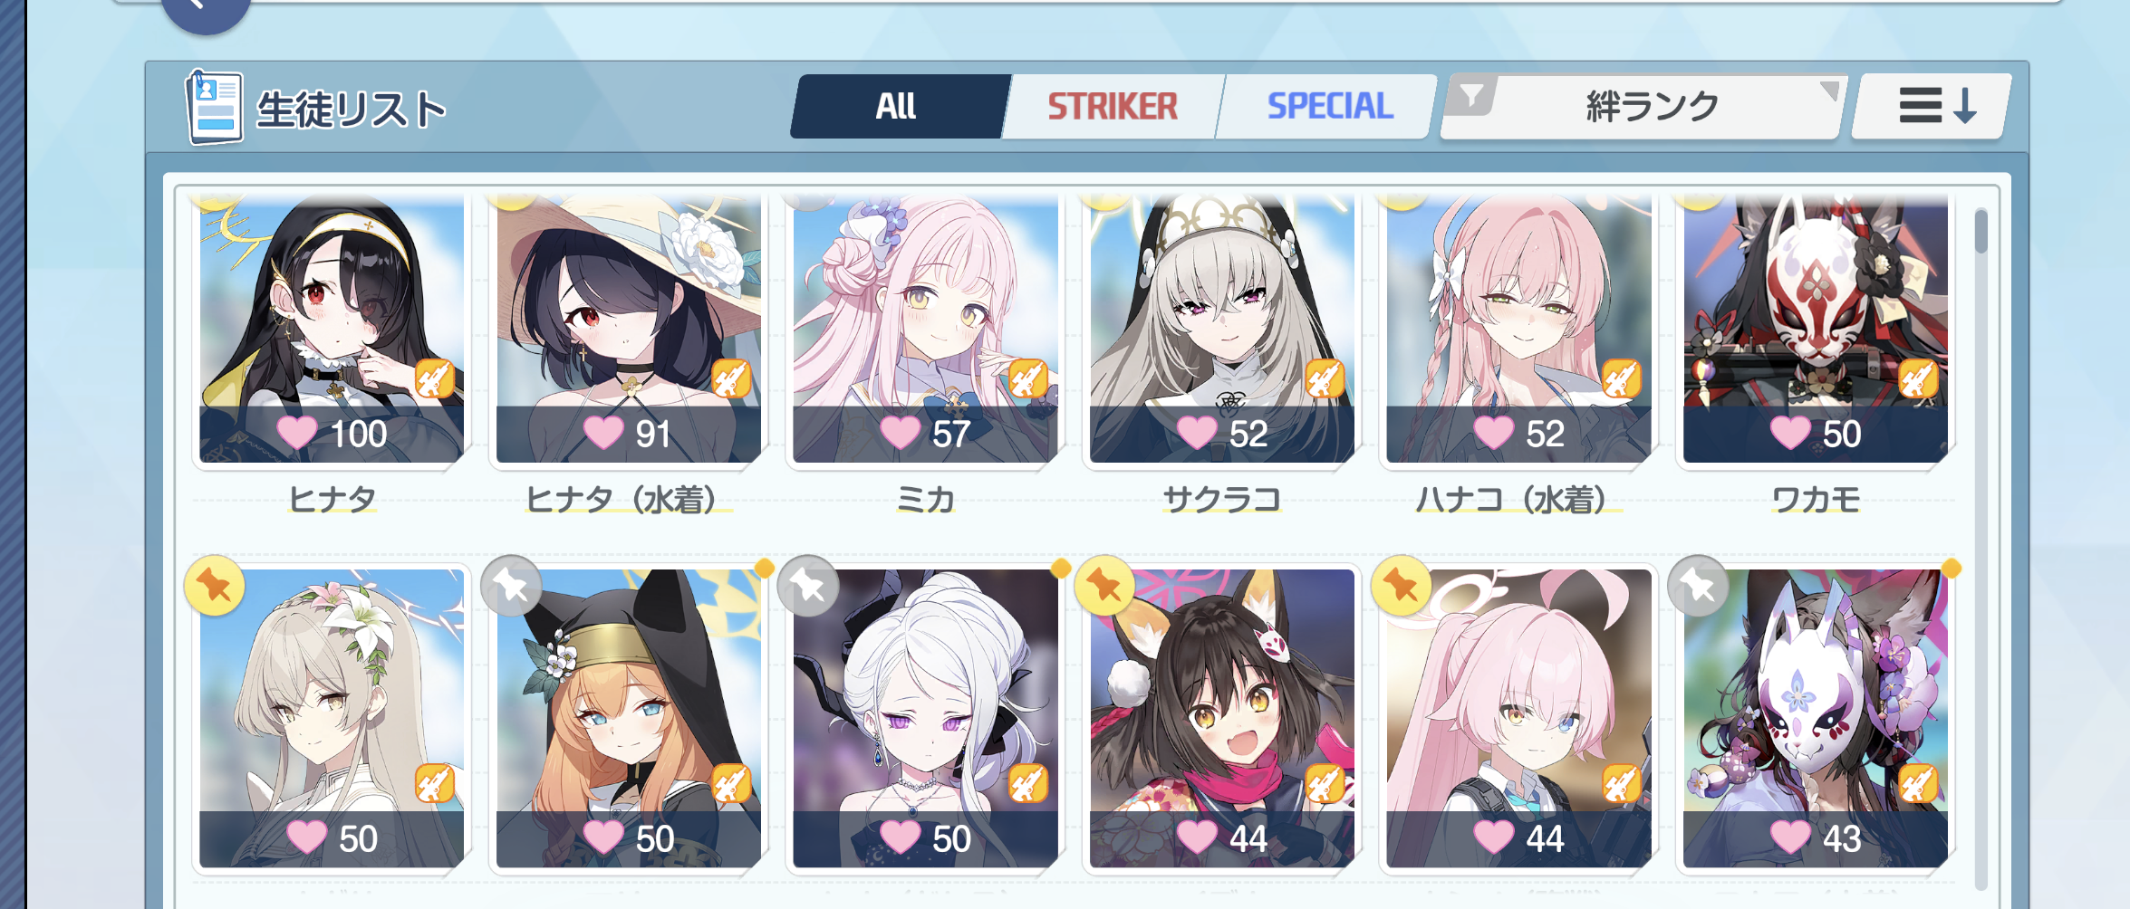Click the ワカモ name label

(1816, 499)
